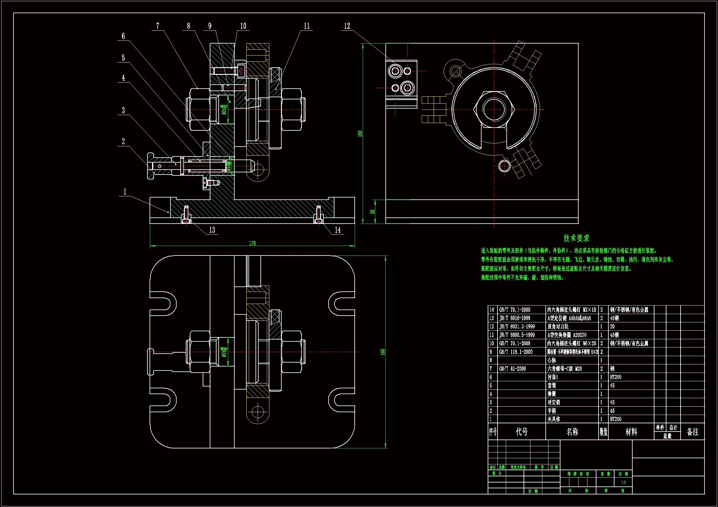Click the 材料 column header
This screenshot has height=507, width=718.
631,432
